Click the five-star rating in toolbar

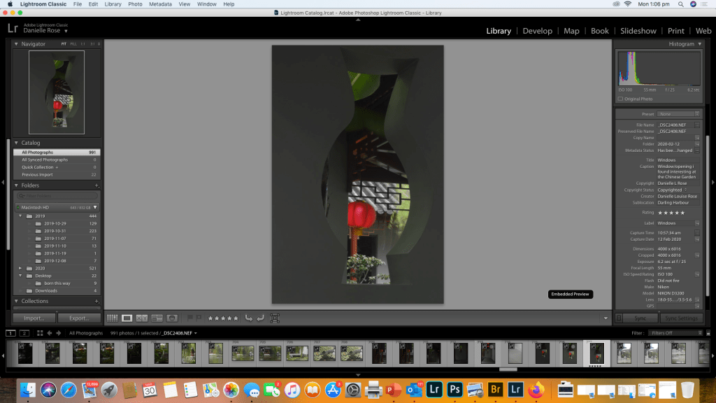[x=223, y=318]
